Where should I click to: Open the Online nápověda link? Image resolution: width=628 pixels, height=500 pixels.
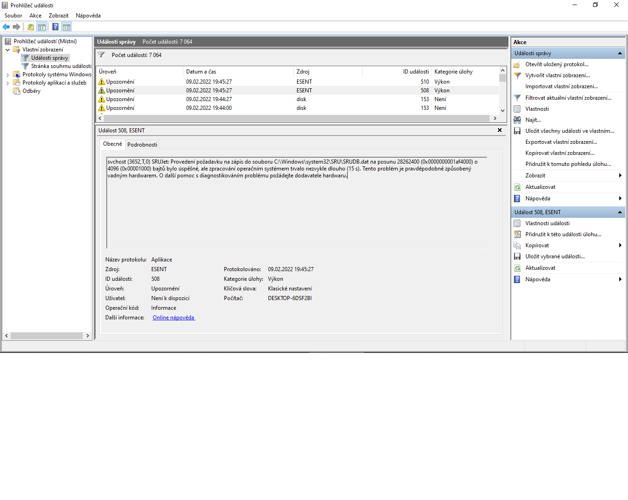pos(174,318)
